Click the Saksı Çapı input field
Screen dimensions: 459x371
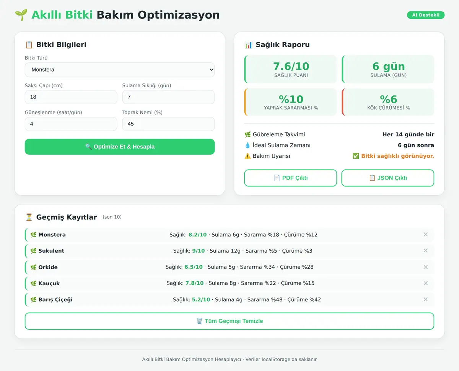point(71,97)
